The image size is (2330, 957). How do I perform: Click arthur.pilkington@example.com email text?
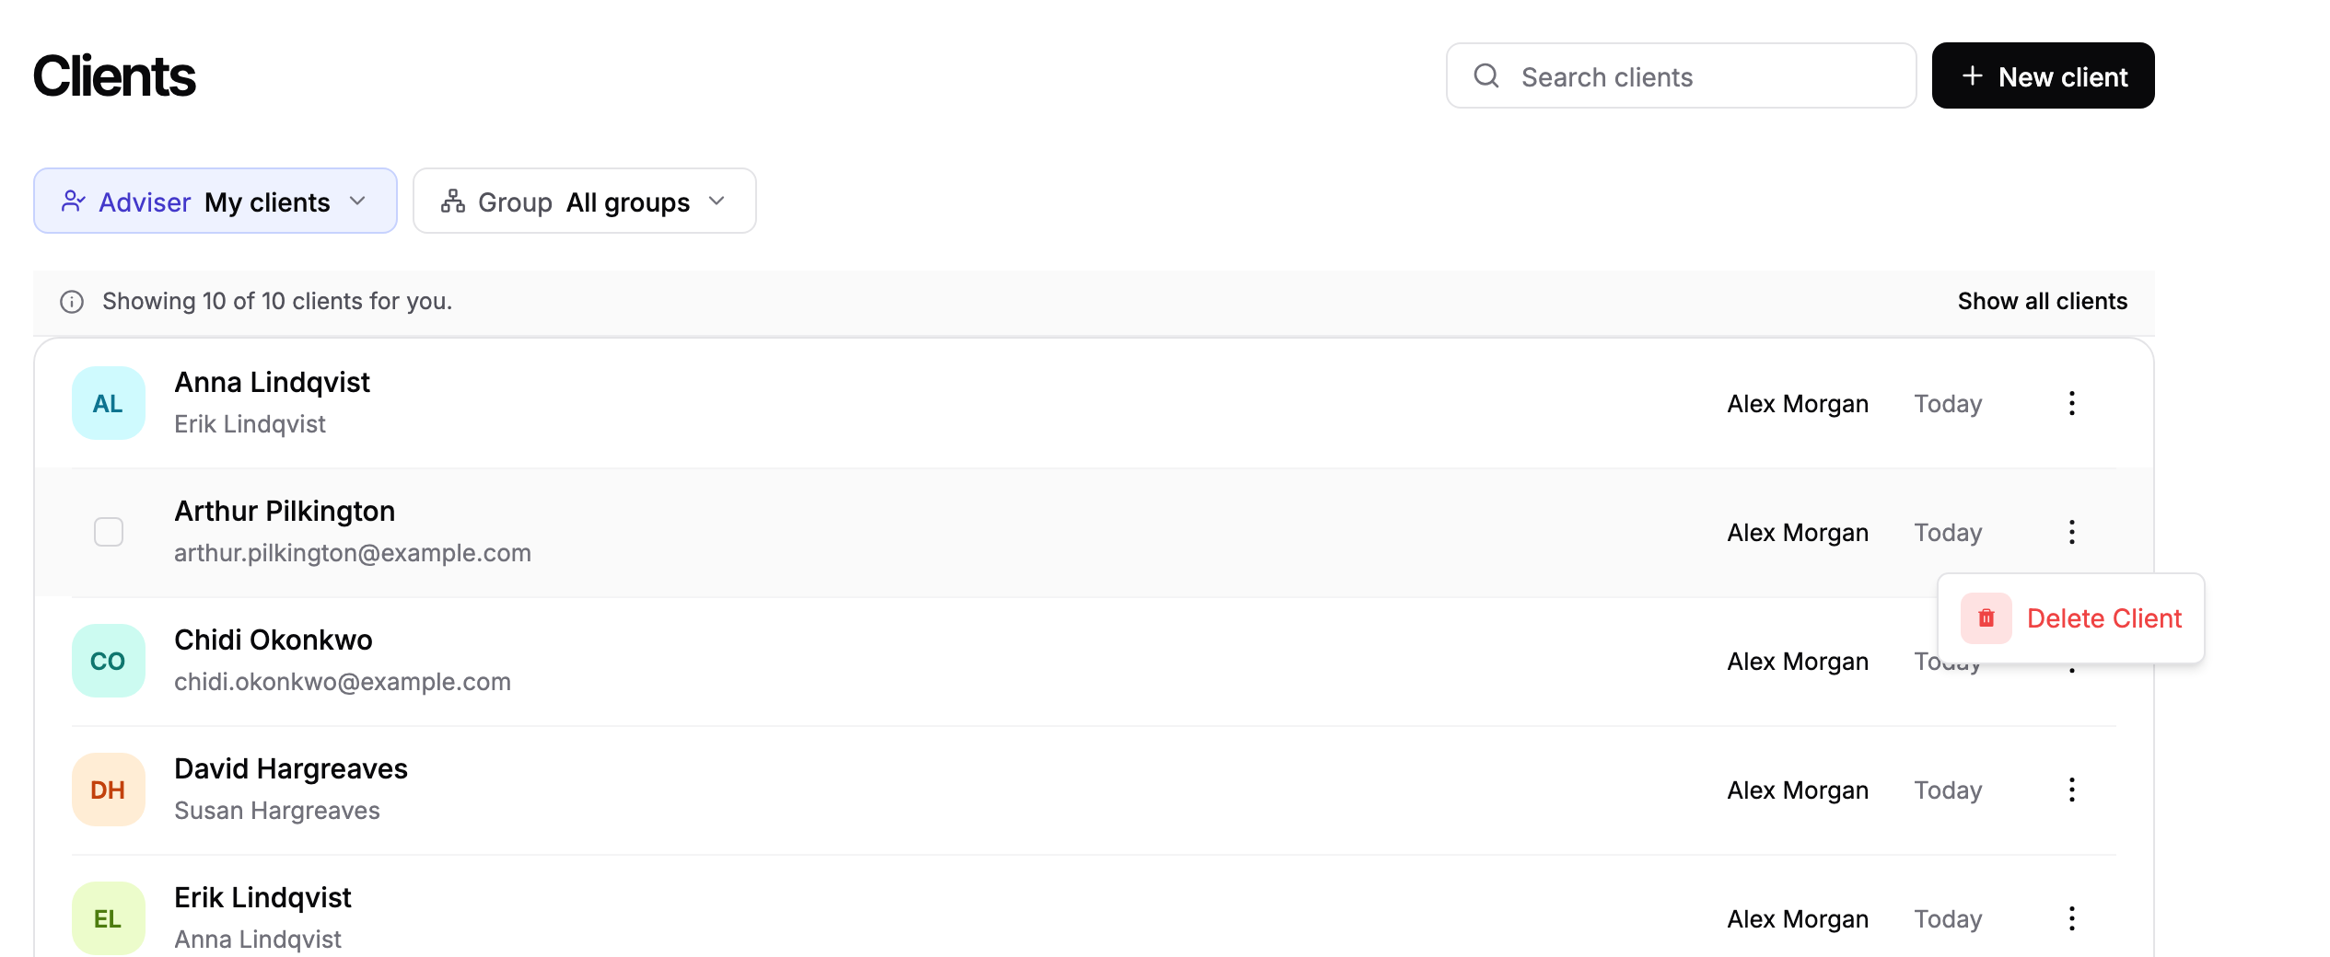(353, 553)
